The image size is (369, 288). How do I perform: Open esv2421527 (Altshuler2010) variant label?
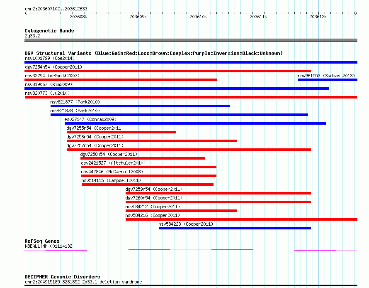pyautogui.click(x=113, y=163)
